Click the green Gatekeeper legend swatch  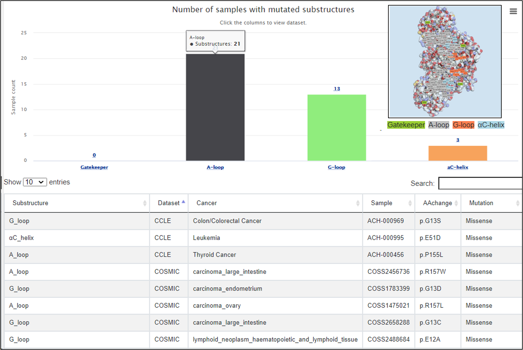(x=406, y=125)
